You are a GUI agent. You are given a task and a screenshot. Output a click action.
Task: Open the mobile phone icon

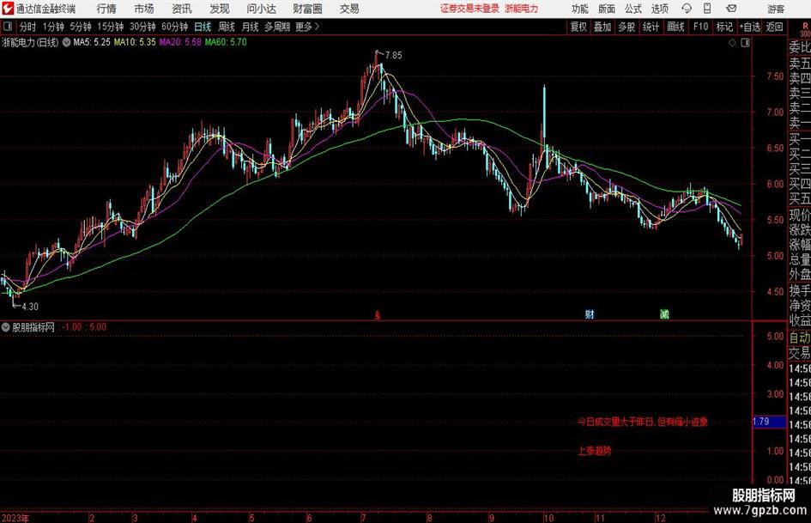click(x=707, y=9)
